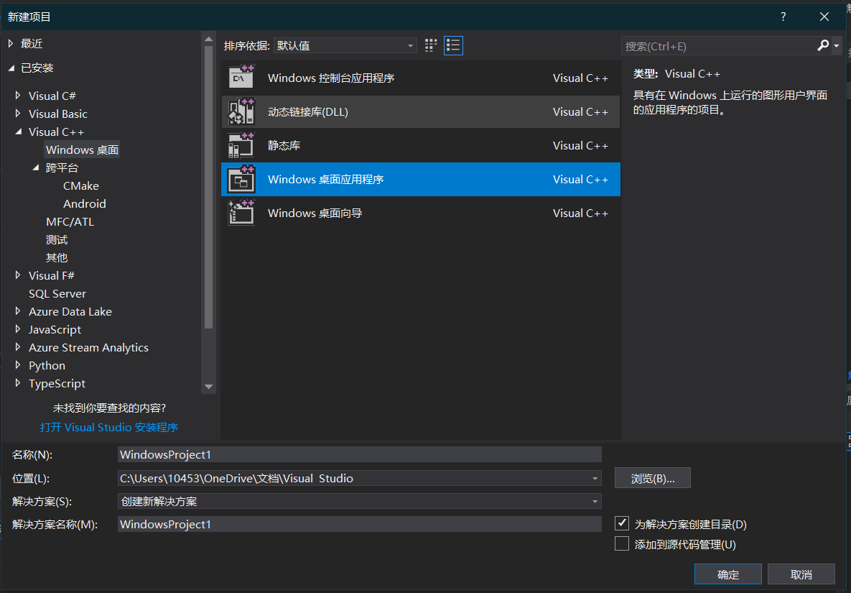Expand the Visual Basic node
This screenshot has height=593, width=851.
click(x=18, y=114)
